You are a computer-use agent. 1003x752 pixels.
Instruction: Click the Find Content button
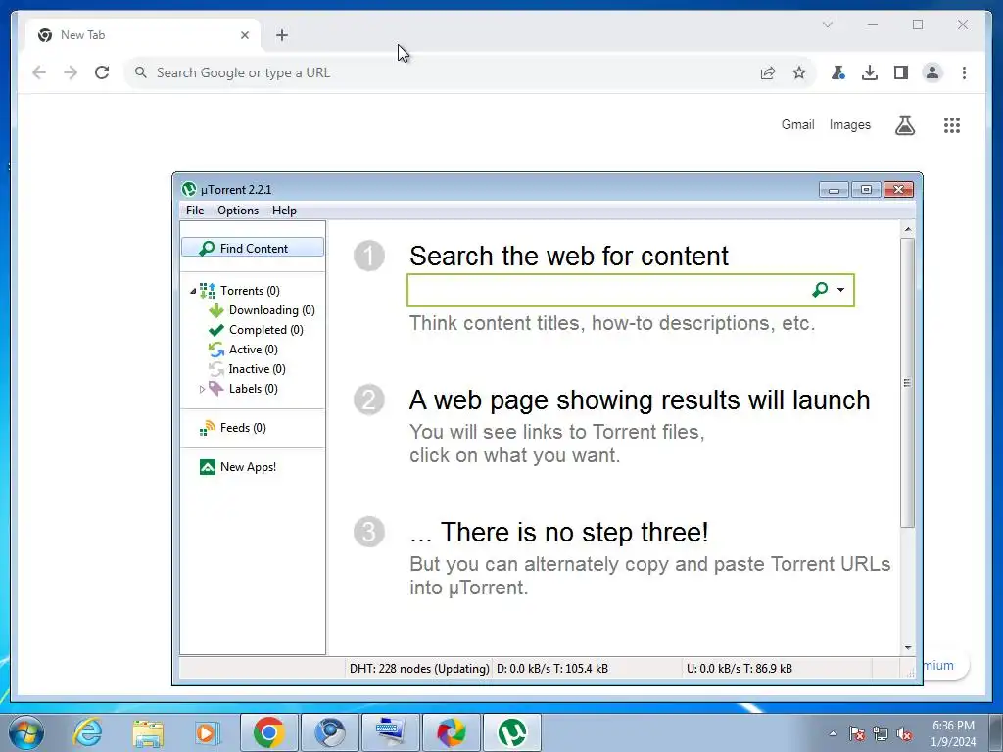click(x=253, y=248)
